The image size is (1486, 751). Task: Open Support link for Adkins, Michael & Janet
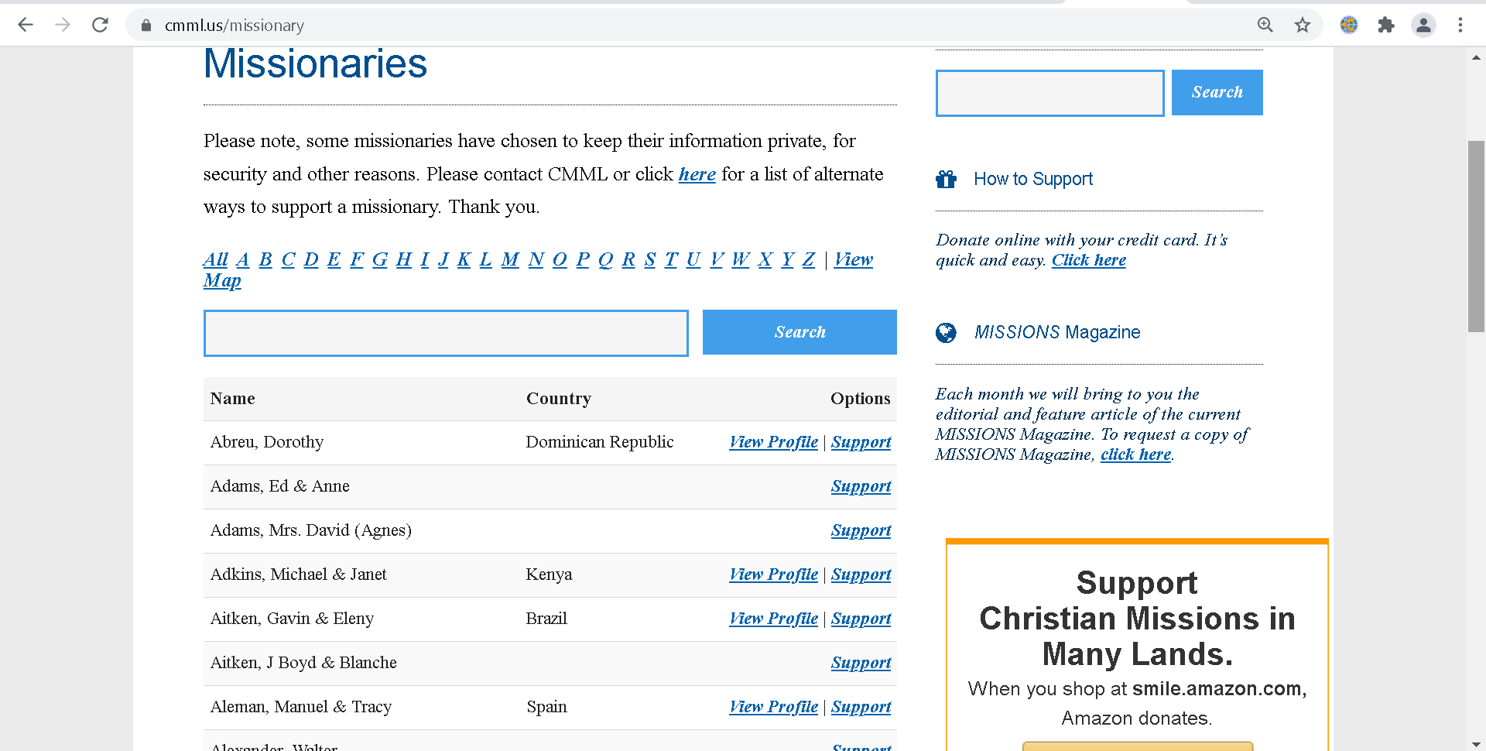(861, 574)
